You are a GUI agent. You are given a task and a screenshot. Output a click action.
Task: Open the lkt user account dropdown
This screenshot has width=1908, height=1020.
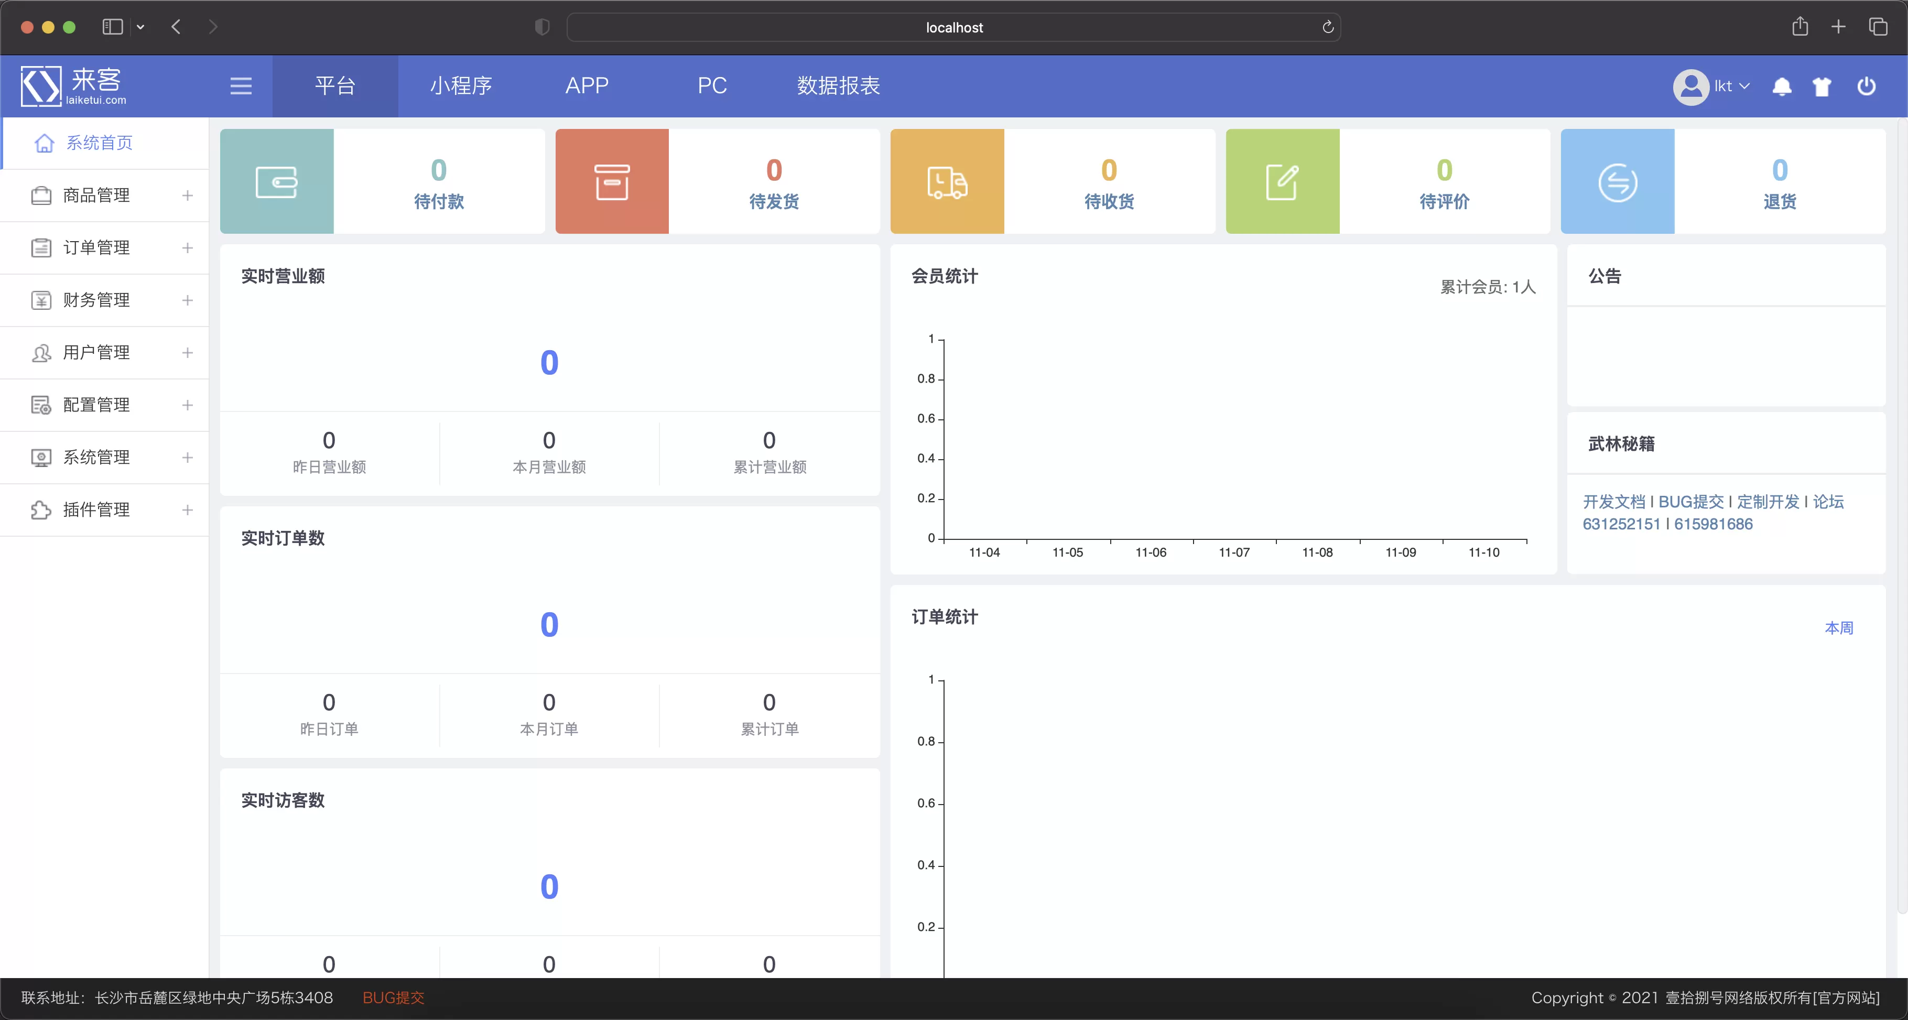(x=1711, y=86)
